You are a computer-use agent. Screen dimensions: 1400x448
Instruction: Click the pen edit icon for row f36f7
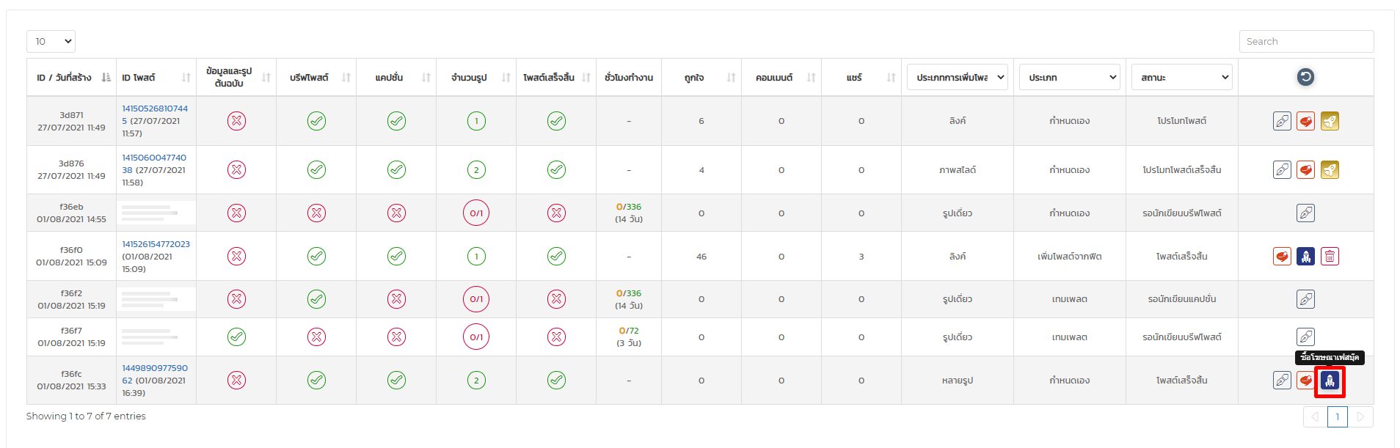click(1305, 337)
